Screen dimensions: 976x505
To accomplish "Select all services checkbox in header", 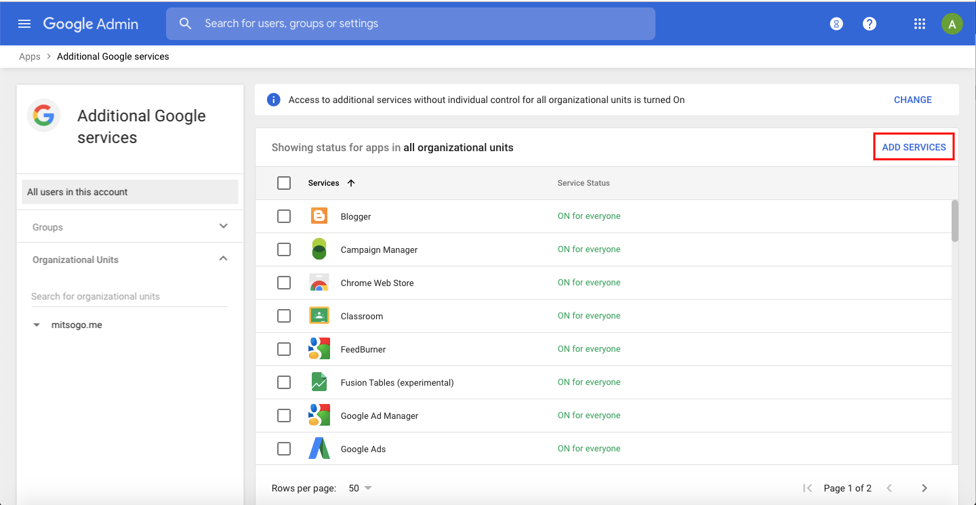I will tap(284, 183).
